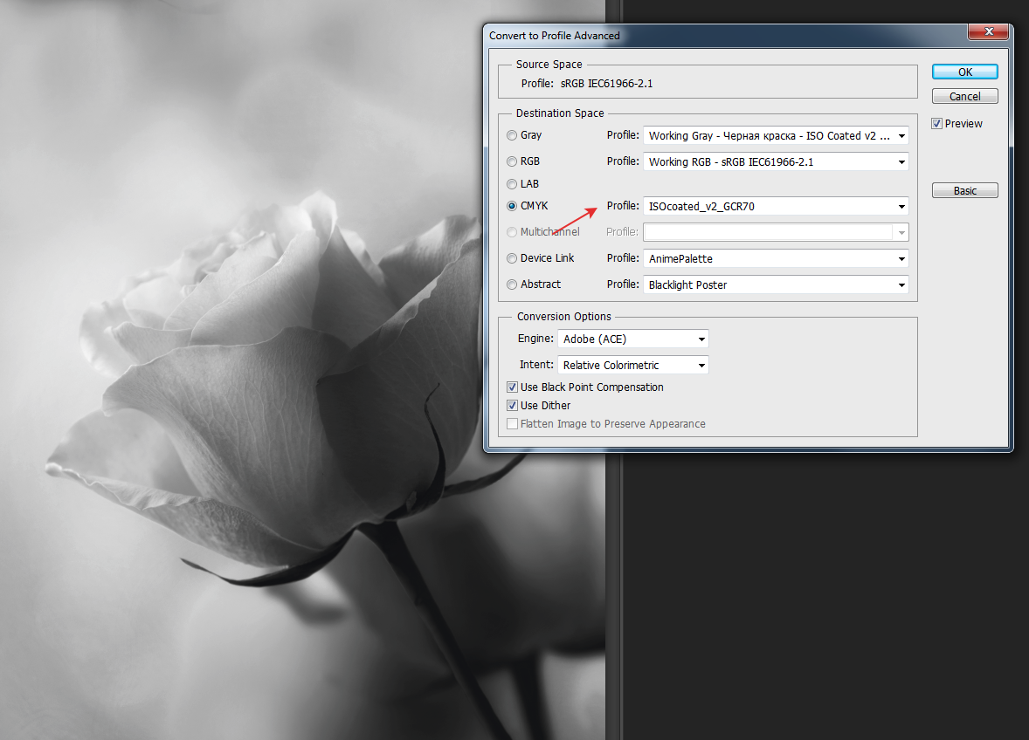Viewport: 1029px width, 740px height.
Task: Select the CMYK destination space radio
Action: (512, 206)
